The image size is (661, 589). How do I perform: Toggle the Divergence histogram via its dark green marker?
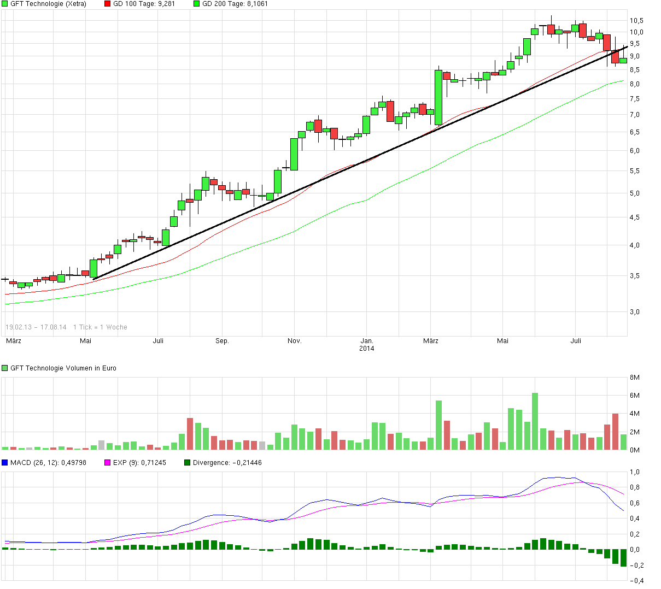click(x=187, y=462)
